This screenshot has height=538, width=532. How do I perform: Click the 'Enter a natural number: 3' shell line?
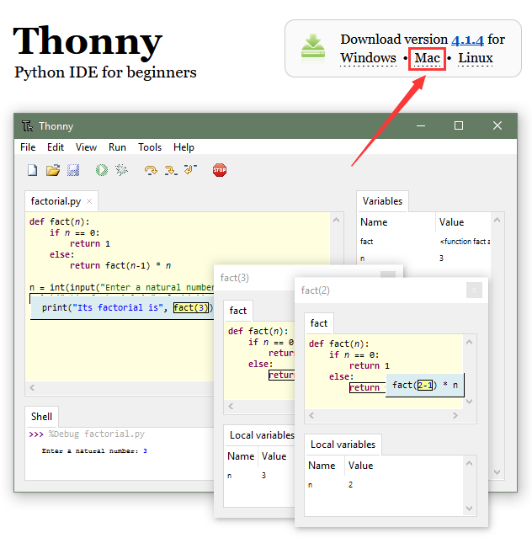tap(94, 450)
